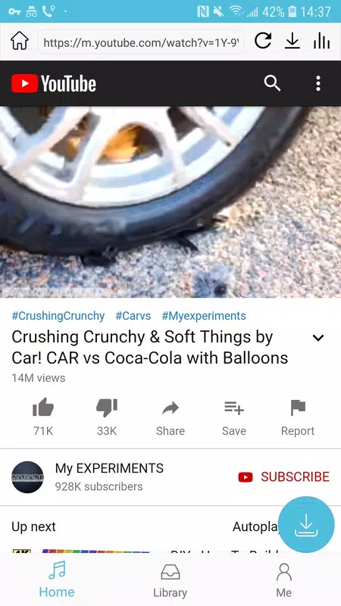Reload the page with refresh icon
Screen dimensions: 341x606
[263, 41]
